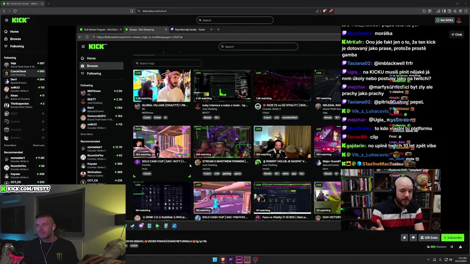Click Motivation channel in streamed Recommended list
The width and height of the screenshot is (470, 264).
[101, 173]
